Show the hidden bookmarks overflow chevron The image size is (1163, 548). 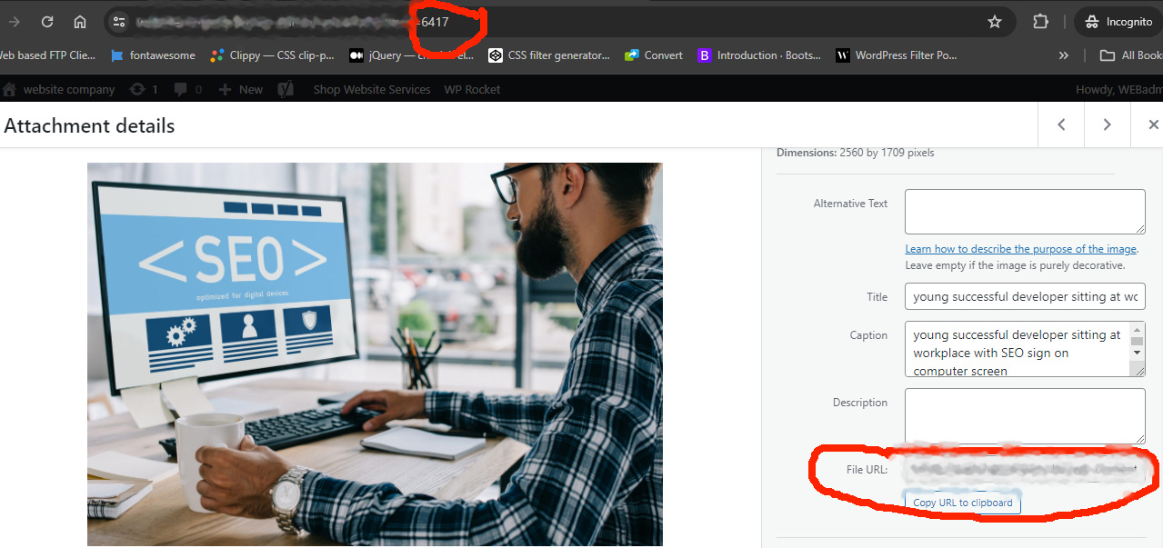click(x=1064, y=55)
